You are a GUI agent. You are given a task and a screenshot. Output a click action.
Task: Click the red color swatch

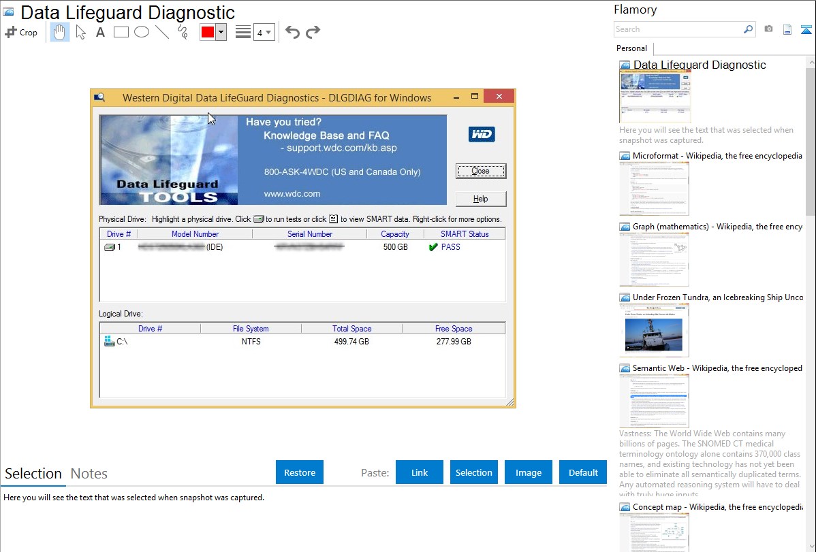207,32
